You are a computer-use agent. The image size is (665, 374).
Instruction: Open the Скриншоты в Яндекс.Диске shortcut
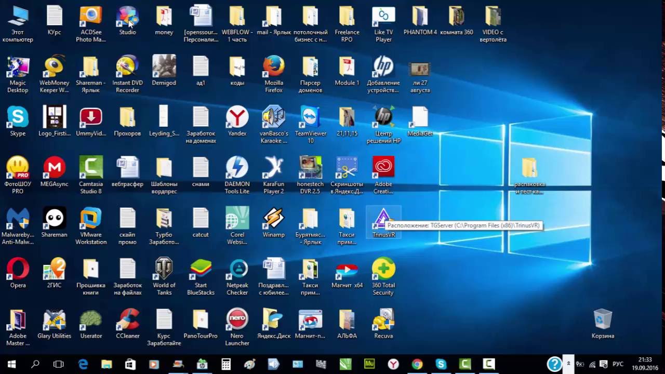pyautogui.click(x=347, y=176)
